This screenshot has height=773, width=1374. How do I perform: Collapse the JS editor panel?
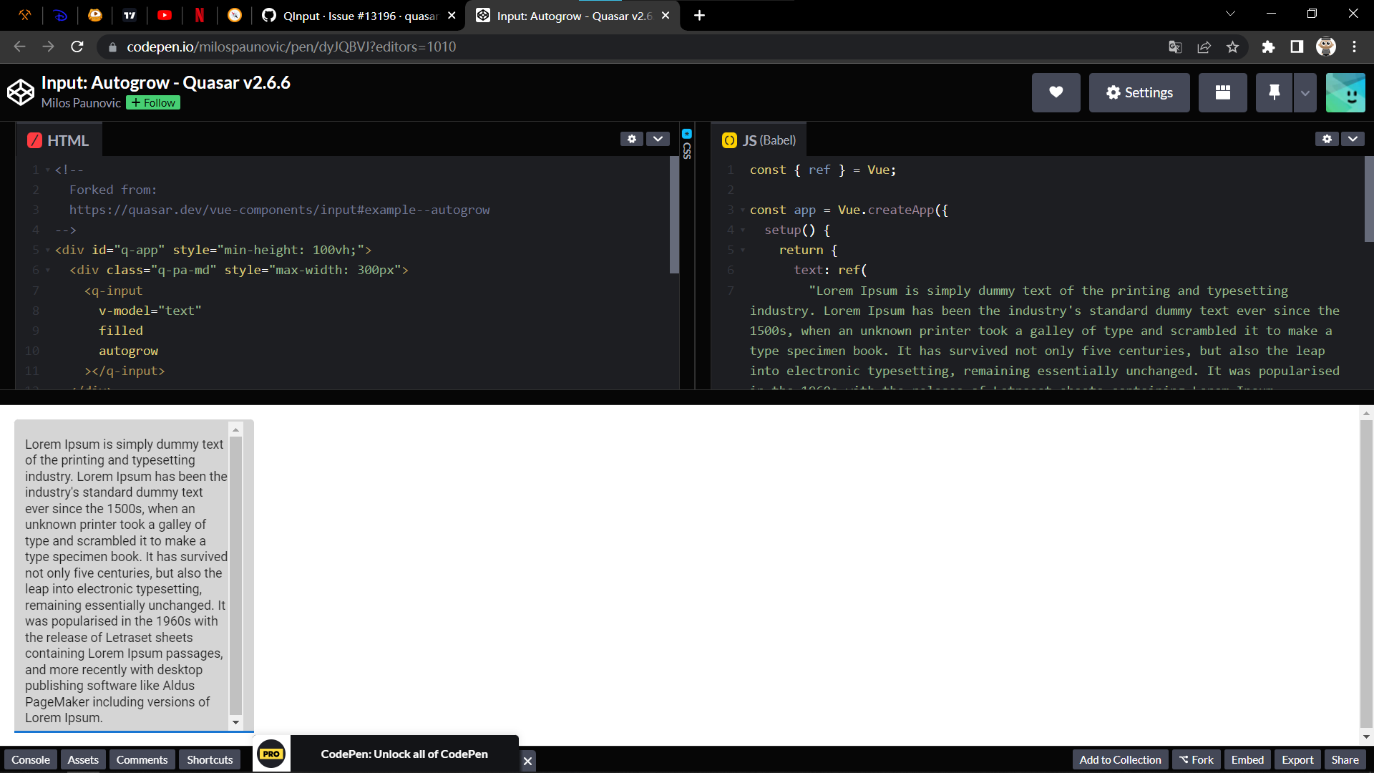pyautogui.click(x=1353, y=139)
